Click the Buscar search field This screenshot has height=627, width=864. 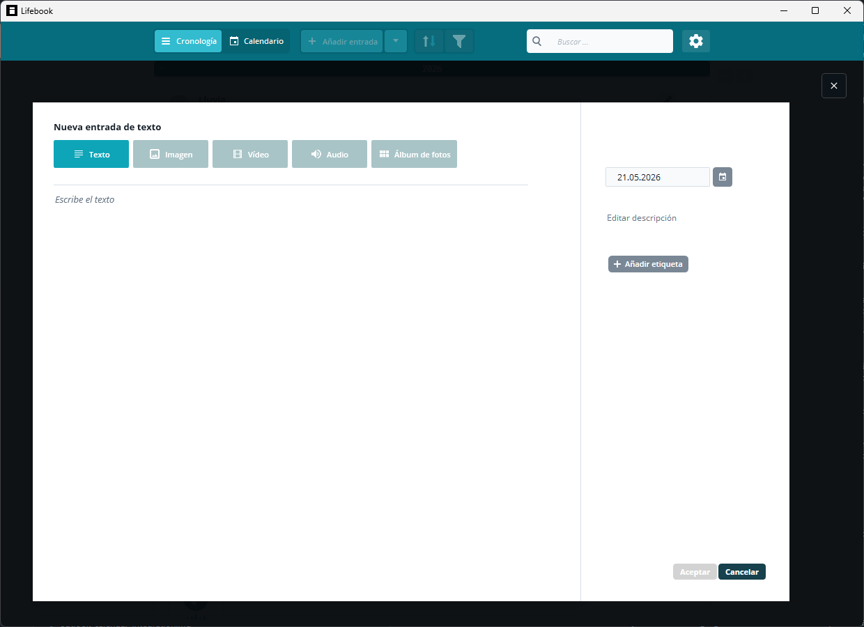600,41
